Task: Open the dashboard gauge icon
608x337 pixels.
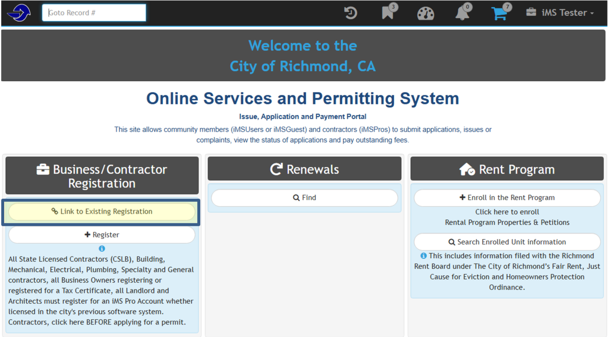Action: (425, 13)
